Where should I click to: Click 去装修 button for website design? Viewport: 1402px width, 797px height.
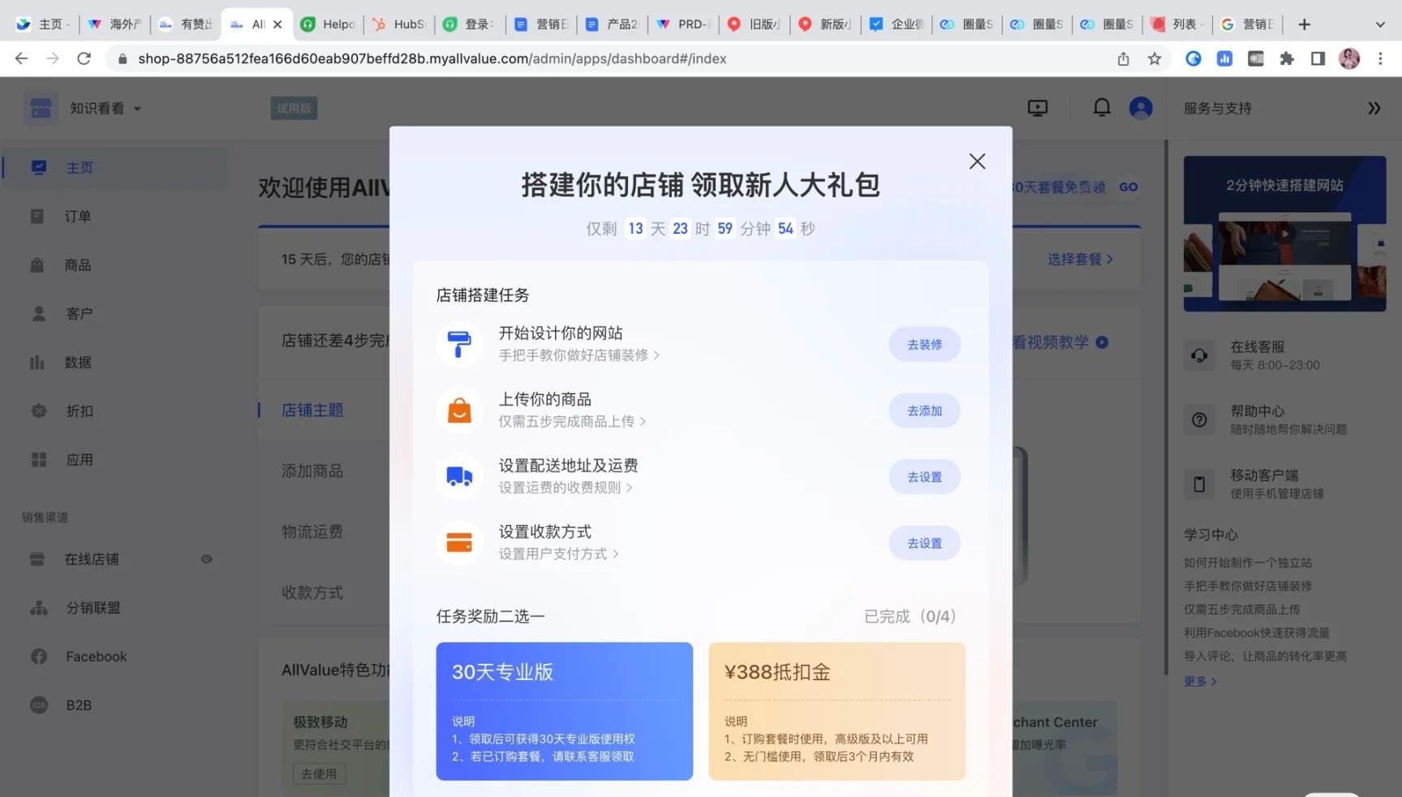click(x=924, y=344)
